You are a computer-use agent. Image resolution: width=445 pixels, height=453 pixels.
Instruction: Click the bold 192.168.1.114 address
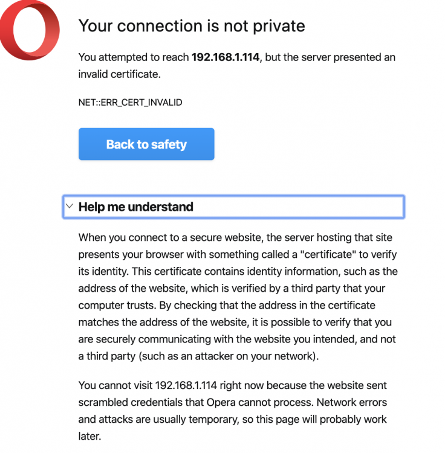(x=226, y=57)
